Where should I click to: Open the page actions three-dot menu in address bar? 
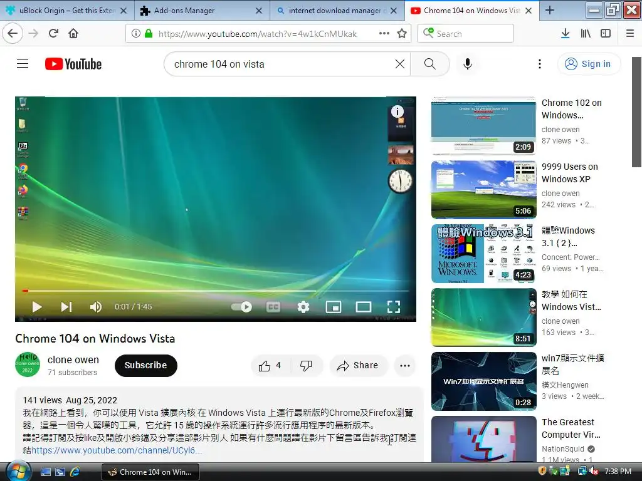[384, 34]
